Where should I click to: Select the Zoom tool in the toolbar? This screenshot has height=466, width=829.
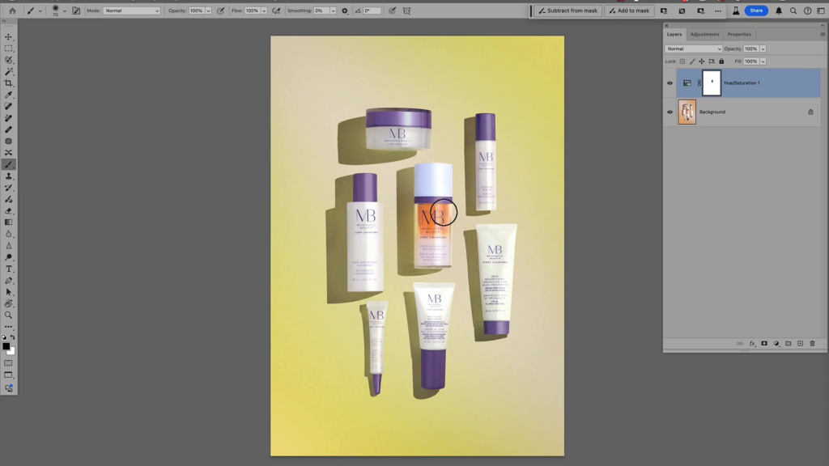pyautogui.click(x=9, y=315)
